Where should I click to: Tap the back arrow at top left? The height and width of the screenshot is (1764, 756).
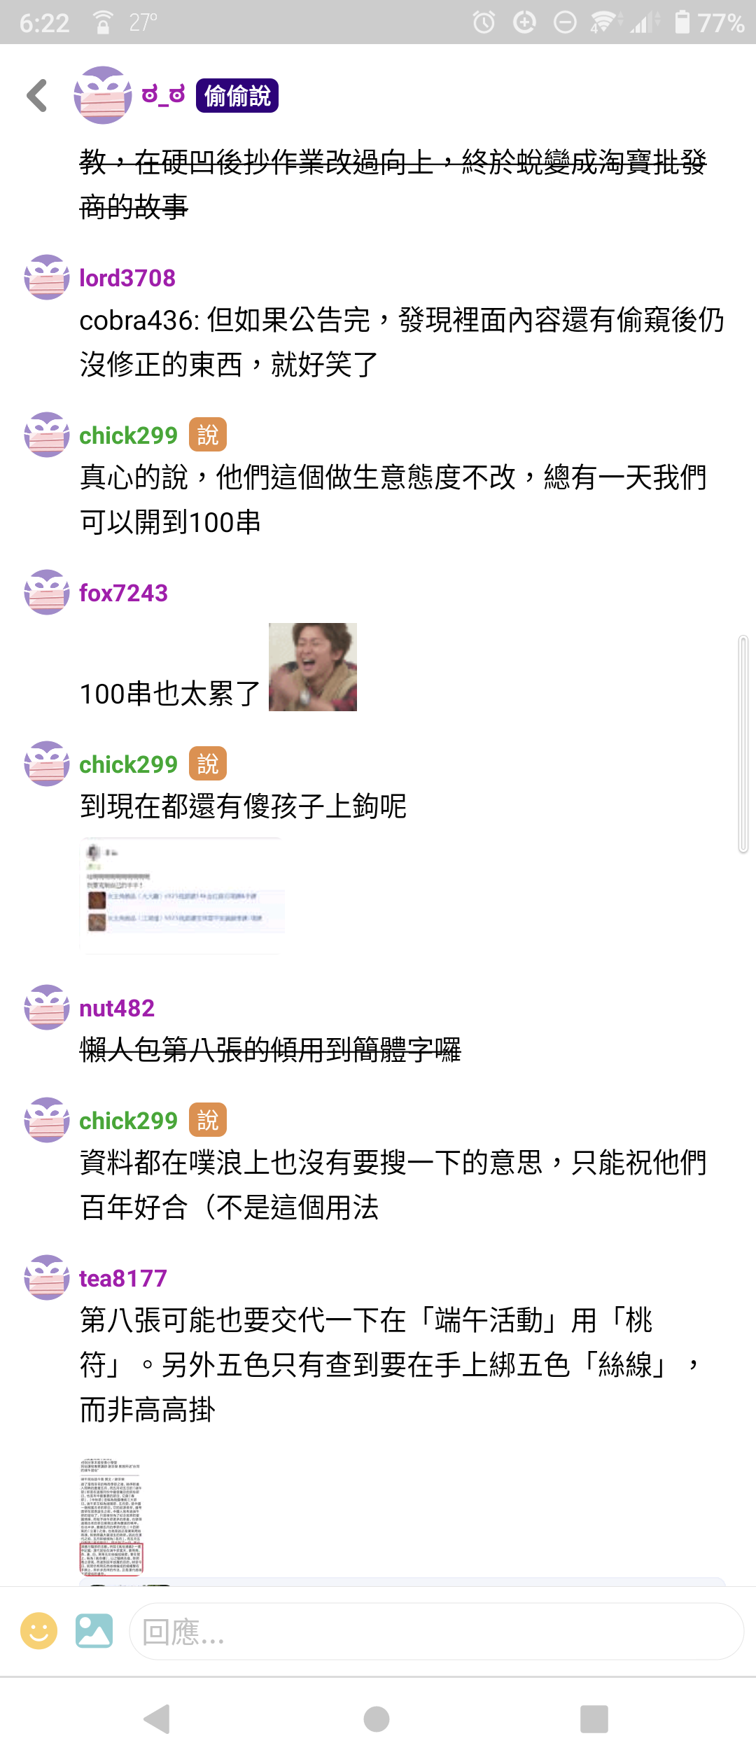37,96
